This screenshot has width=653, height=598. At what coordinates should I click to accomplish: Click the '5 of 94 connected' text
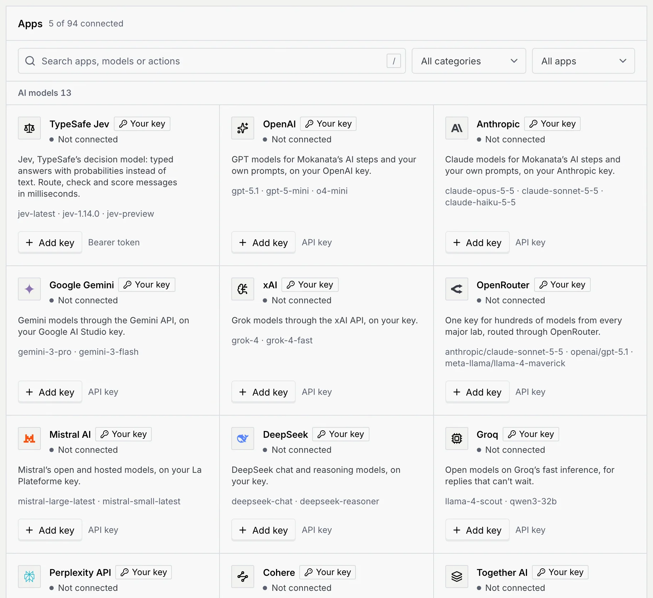point(86,24)
